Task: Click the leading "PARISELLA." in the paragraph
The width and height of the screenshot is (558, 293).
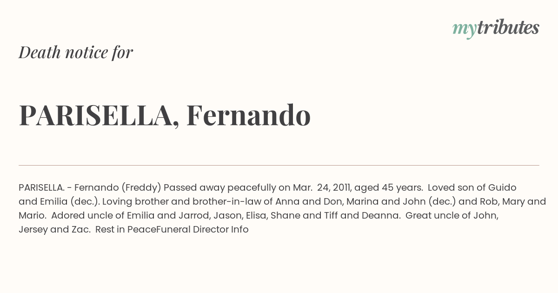Action: coord(41,187)
